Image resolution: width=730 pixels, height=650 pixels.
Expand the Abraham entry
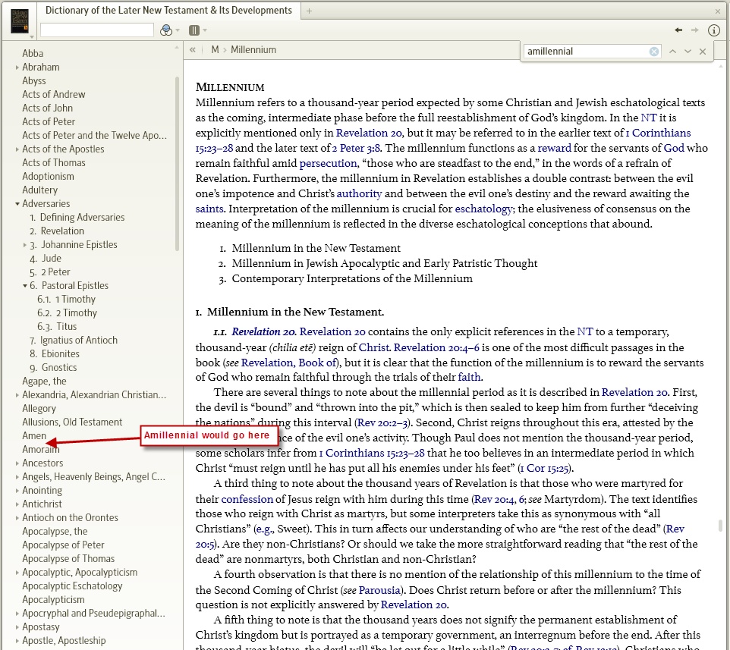coord(17,68)
